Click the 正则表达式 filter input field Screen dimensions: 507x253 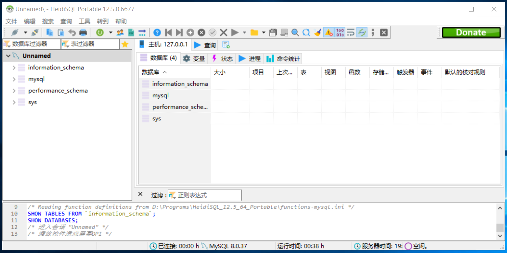[205, 195]
